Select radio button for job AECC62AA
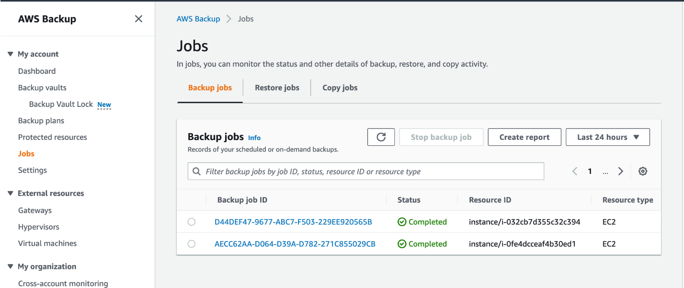Image resolution: width=684 pixels, height=288 pixels. tap(192, 244)
